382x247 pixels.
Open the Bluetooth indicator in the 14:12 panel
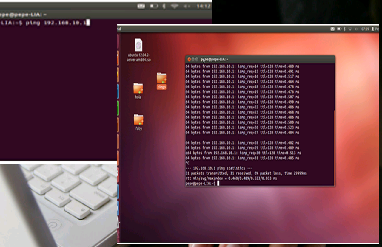click(x=164, y=6)
